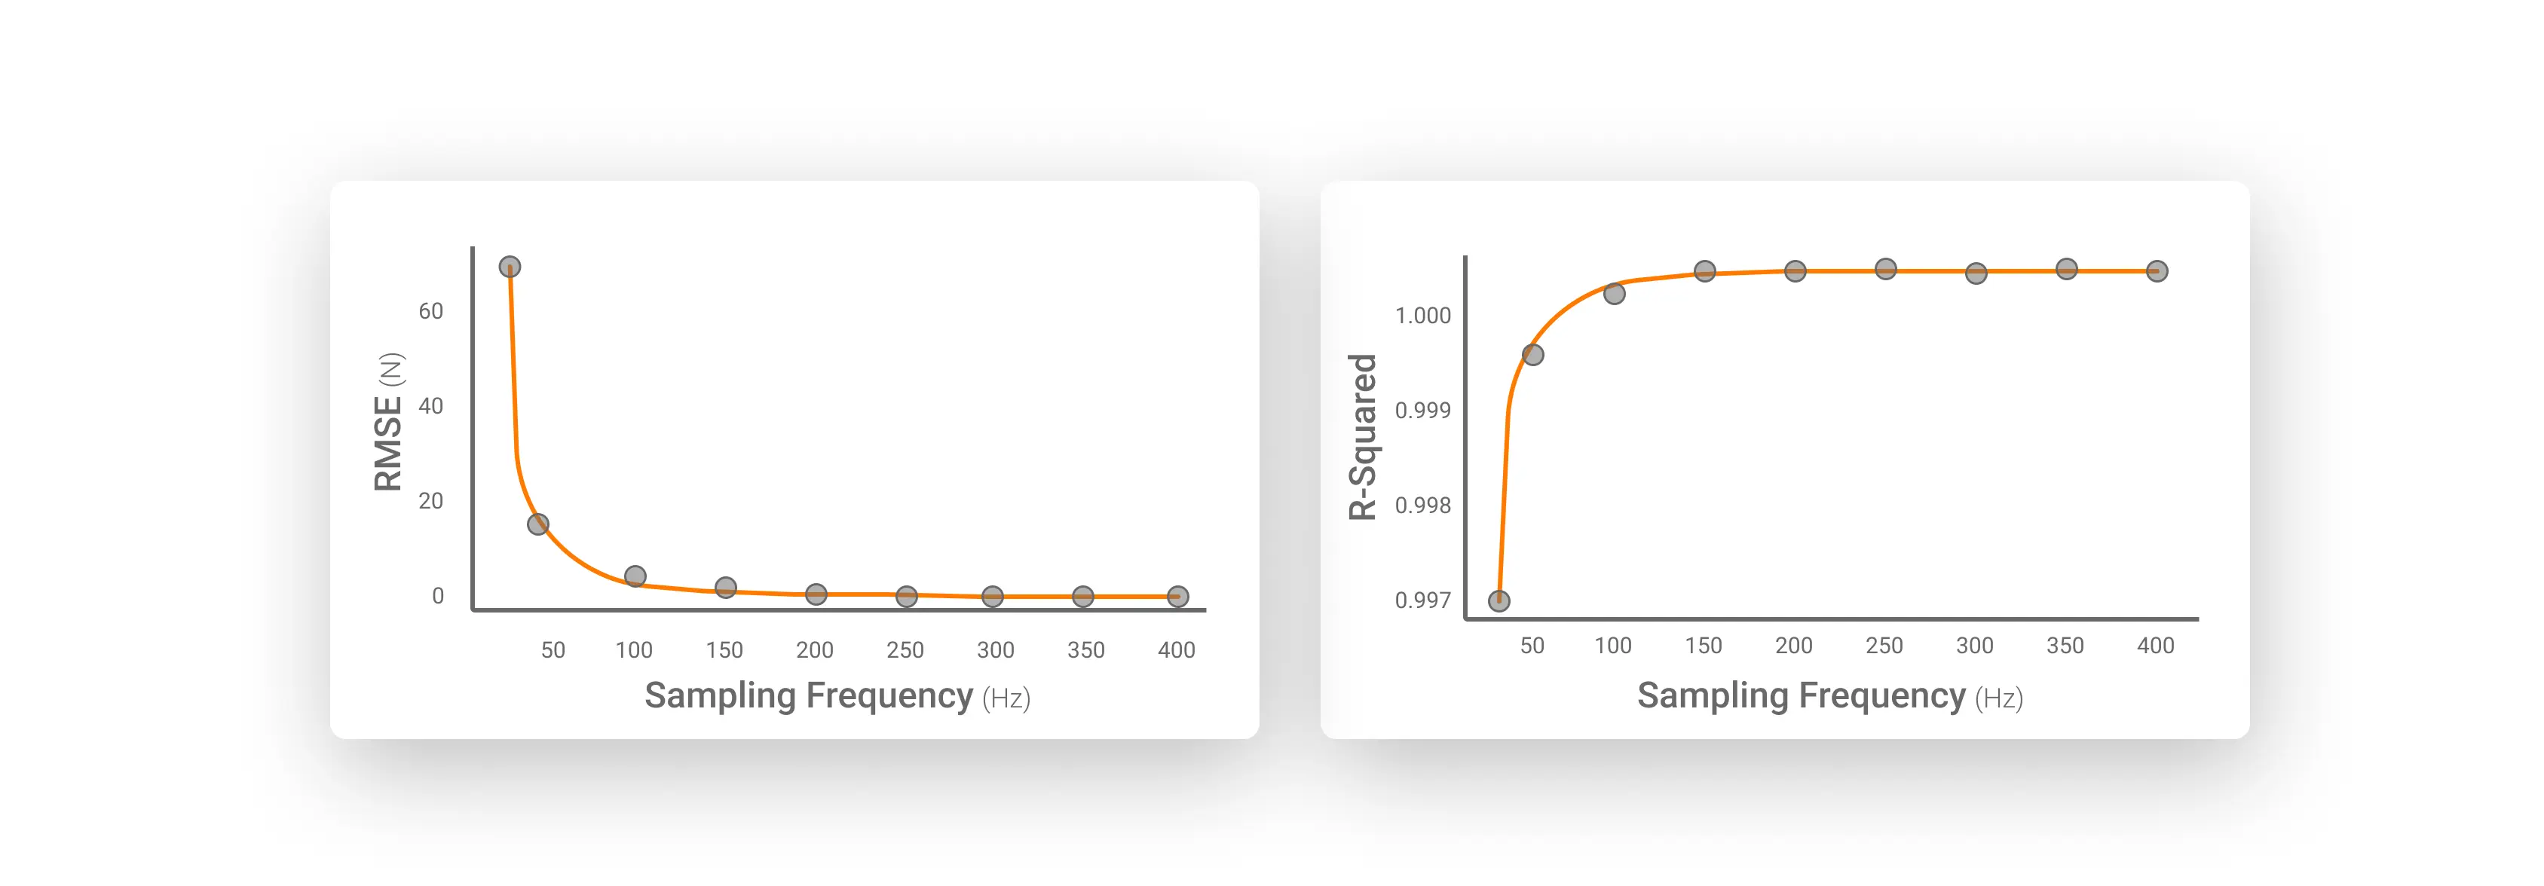Image resolution: width=2544 pixels, height=886 pixels.
Task: Click the 200 x-axis tick in R-Squared chart
Action: (x=1793, y=645)
